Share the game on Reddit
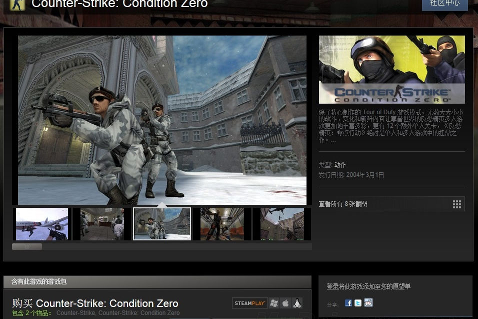The height and width of the screenshot is (319, 478). point(368,303)
